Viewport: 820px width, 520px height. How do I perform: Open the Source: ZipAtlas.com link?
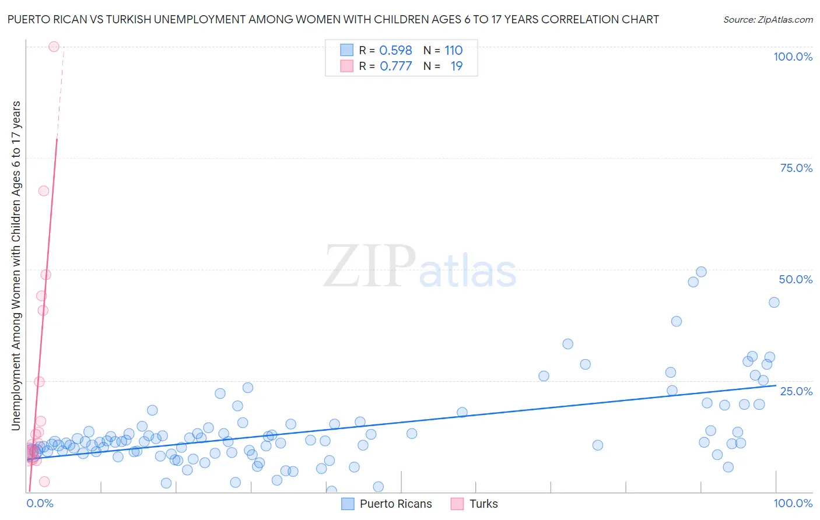(x=768, y=19)
